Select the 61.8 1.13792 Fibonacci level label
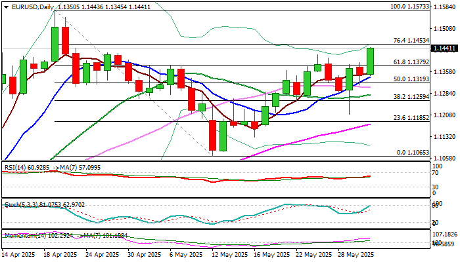The height and width of the screenshot is (262, 460). pos(411,62)
